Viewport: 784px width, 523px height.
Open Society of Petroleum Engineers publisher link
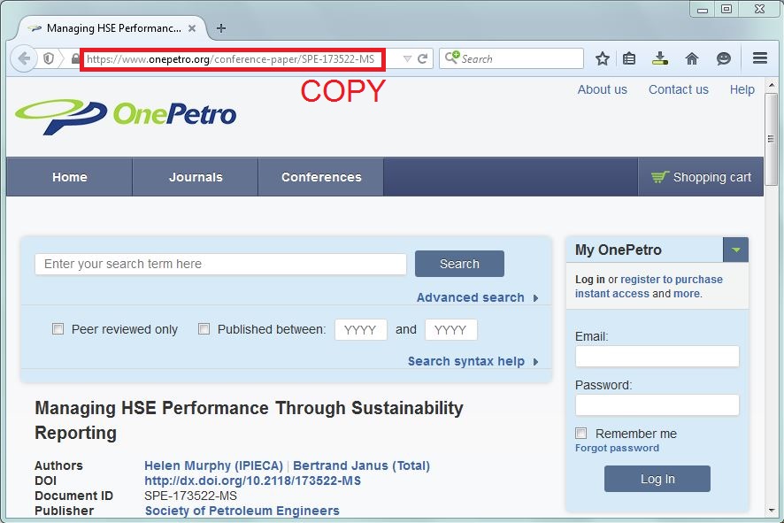tap(242, 511)
